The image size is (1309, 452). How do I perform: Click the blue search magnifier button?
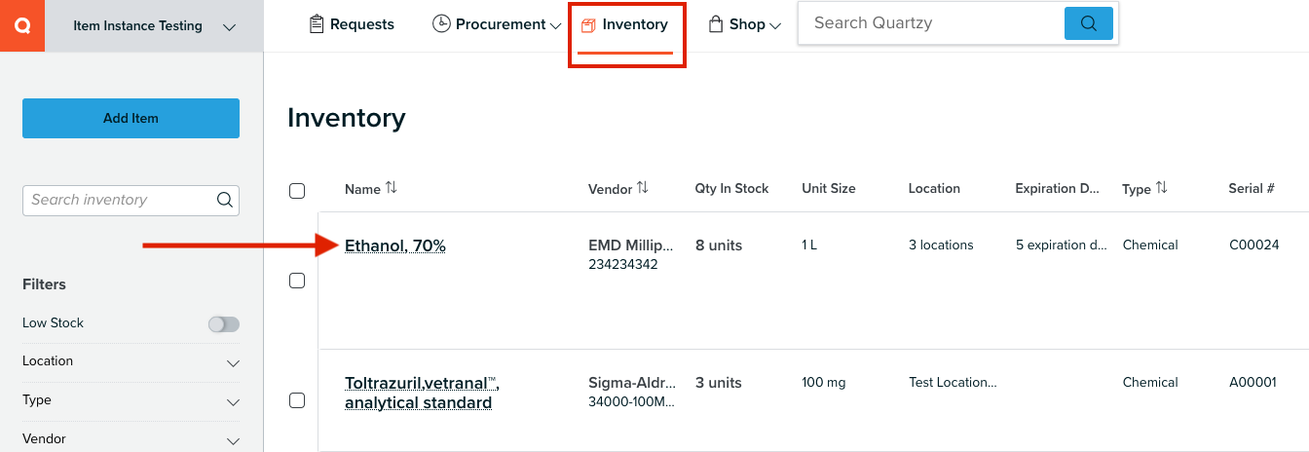(x=1089, y=23)
